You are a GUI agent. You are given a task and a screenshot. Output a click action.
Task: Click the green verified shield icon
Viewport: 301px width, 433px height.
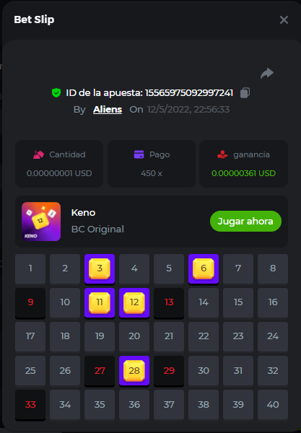click(x=56, y=93)
